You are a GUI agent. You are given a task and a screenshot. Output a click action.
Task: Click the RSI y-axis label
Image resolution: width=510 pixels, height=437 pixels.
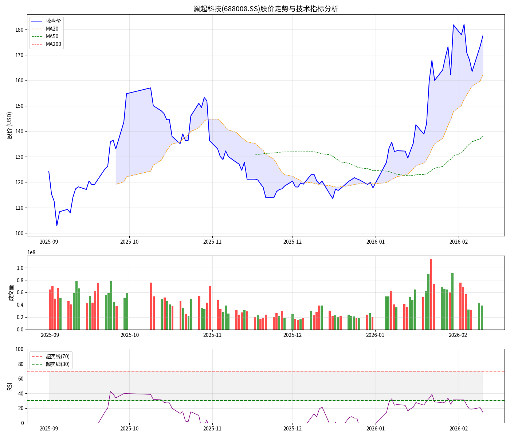9,386
